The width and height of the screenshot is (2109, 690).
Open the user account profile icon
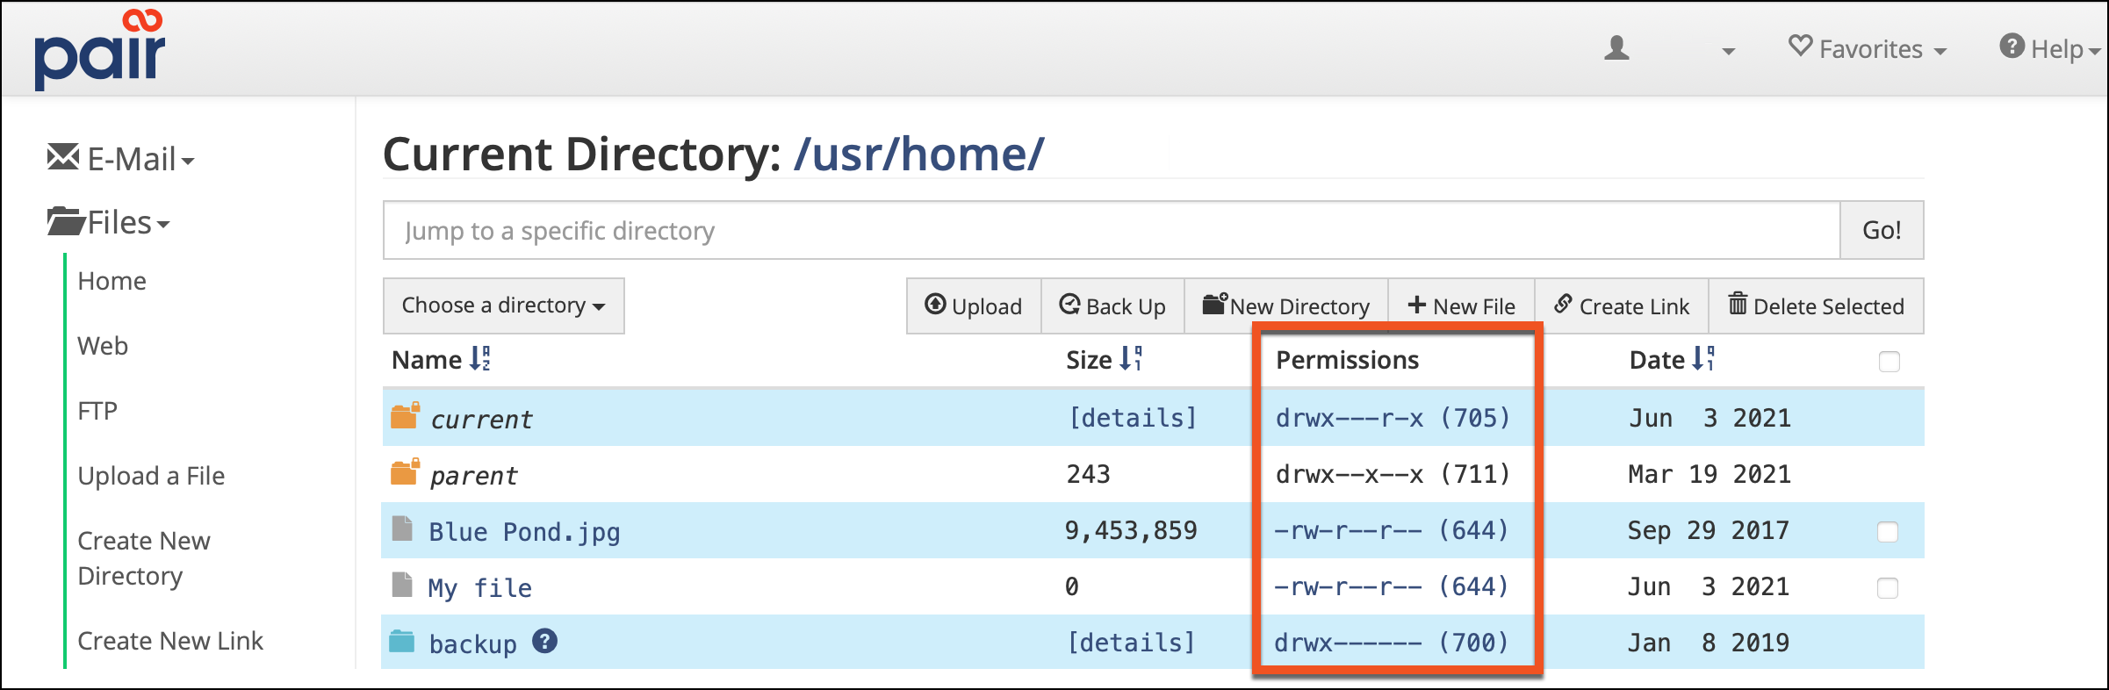click(1616, 48)
